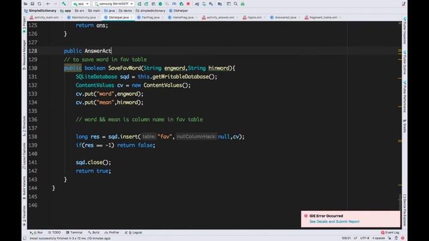Select app in the breadcrumb bar
The image size is (429, 241).
(66, 11)
